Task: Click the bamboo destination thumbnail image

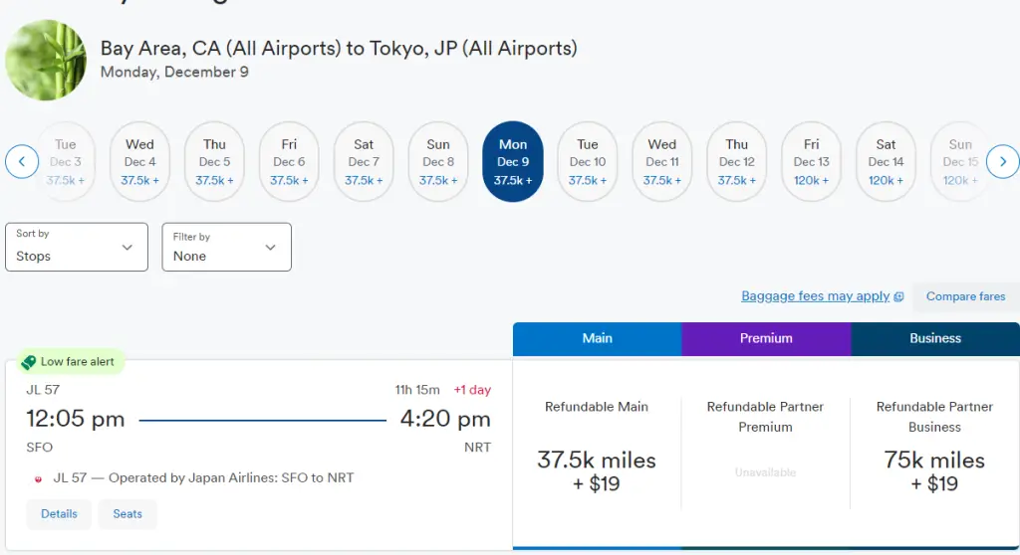Action: point(45,60)
